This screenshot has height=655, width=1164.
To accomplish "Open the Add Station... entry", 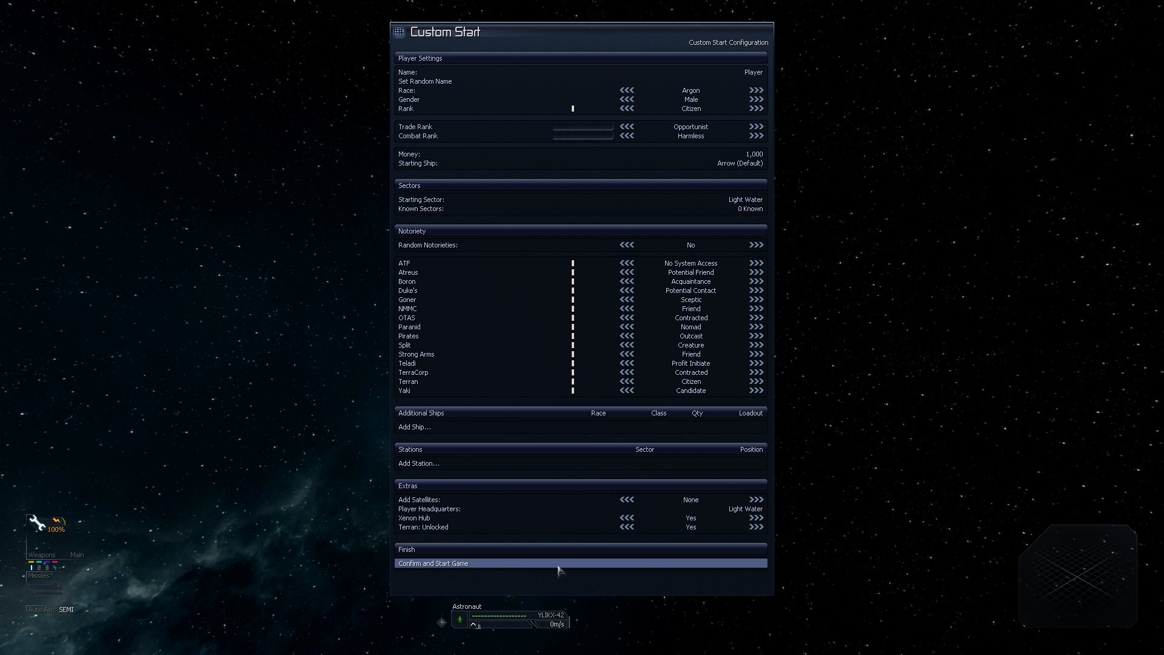I will [581, 463].
